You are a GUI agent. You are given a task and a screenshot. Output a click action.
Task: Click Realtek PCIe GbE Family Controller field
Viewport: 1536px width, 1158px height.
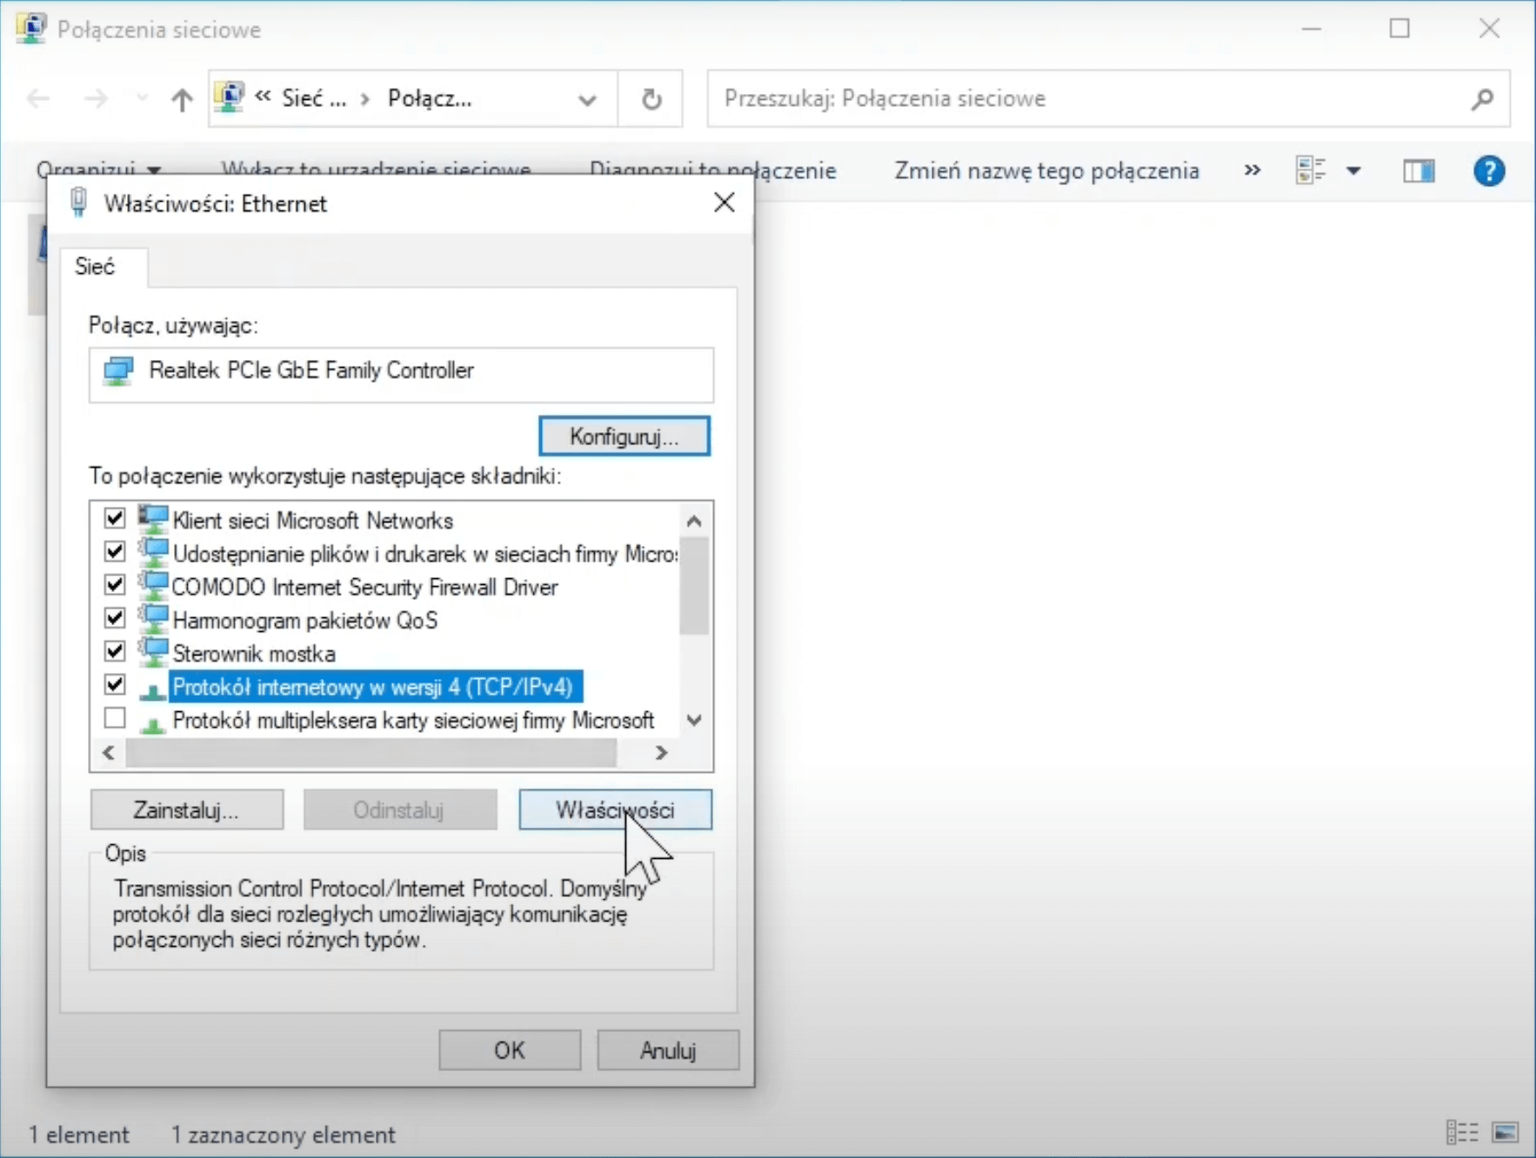click(x=401, y=374)
